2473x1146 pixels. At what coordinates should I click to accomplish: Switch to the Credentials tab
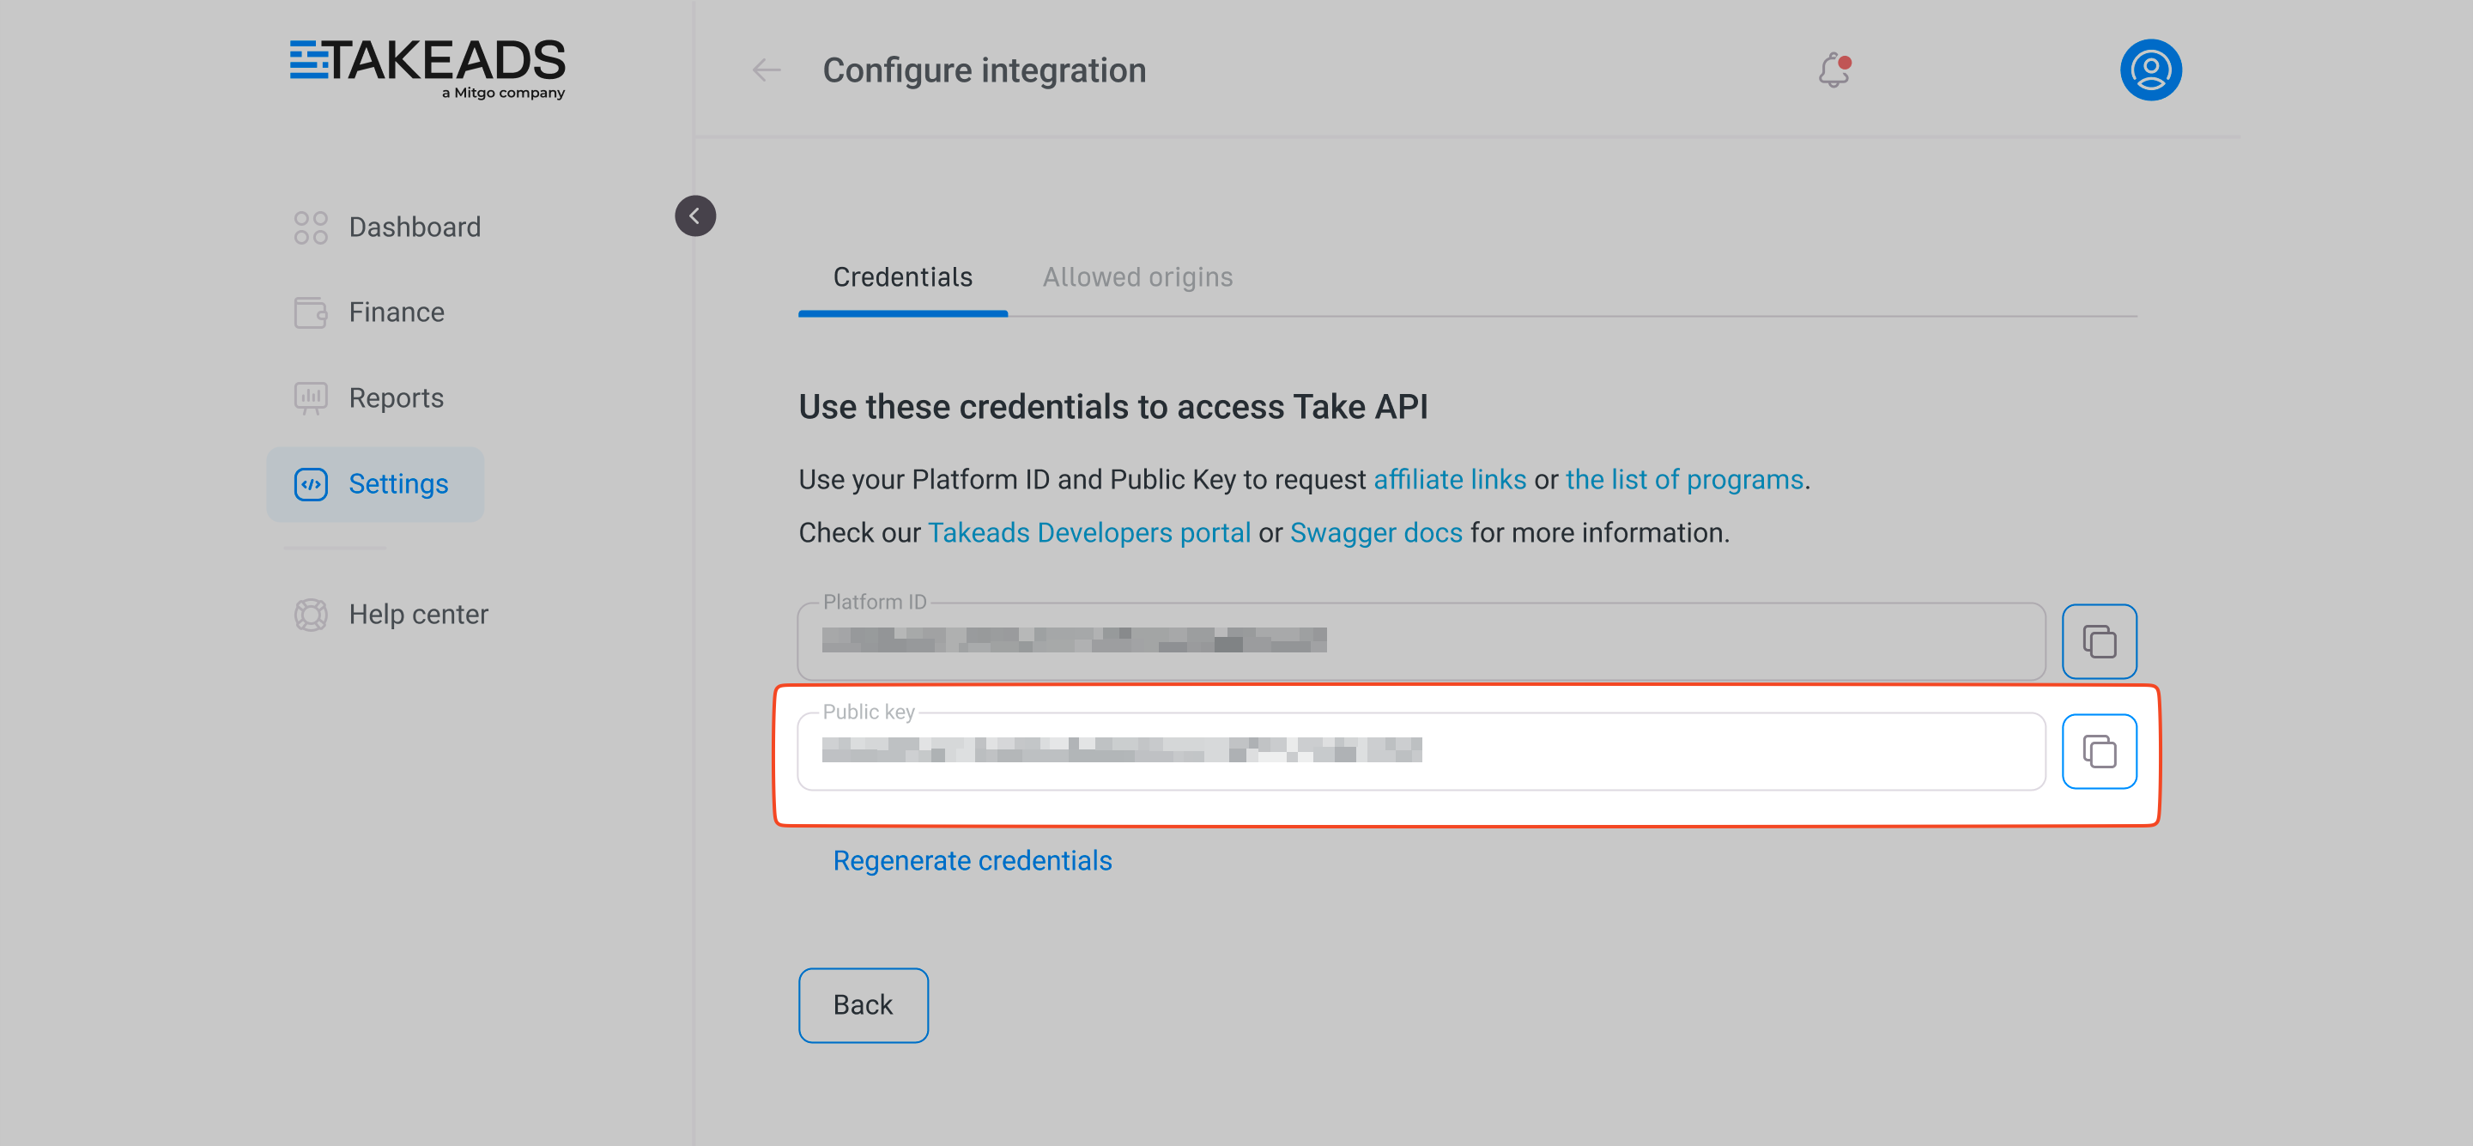point(902,278)
